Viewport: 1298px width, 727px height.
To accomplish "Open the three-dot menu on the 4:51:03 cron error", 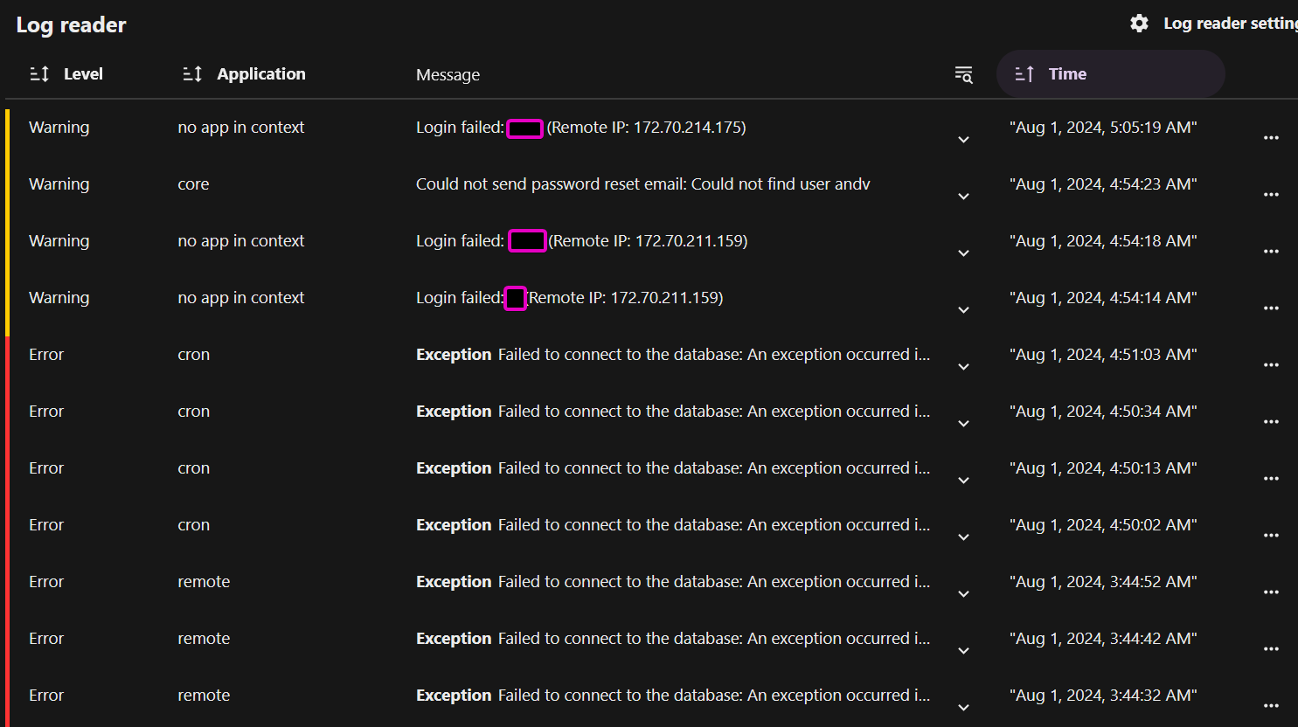I will pyautogui.click(x=1271, y=364).
